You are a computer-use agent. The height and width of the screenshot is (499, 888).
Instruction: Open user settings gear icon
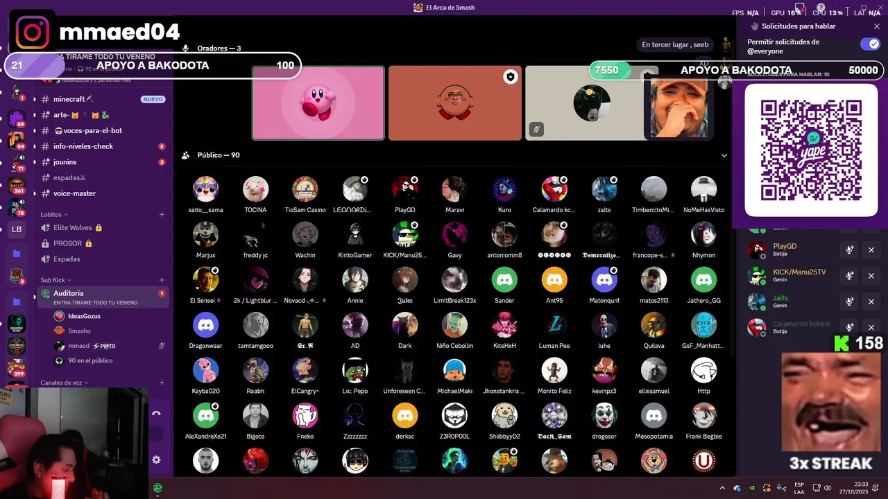pos(156,459)
